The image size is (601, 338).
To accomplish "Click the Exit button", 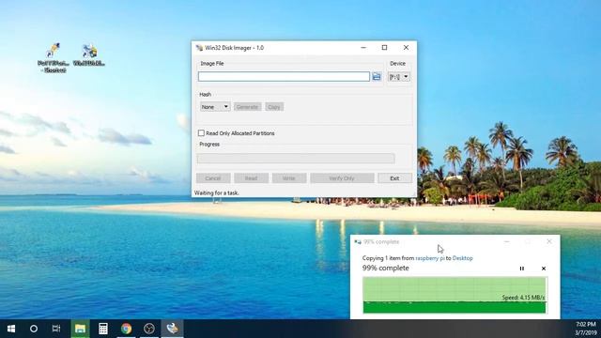I will tap(394, 178).
